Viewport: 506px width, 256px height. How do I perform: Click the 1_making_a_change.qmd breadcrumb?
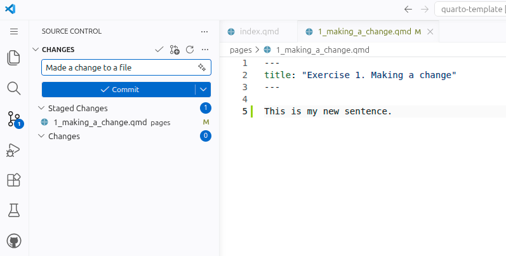click(323, 50)
